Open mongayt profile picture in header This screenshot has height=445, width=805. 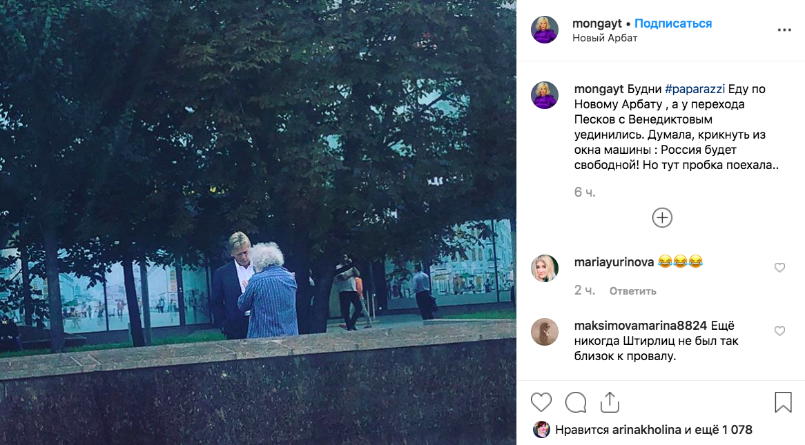click(x=544, y=30)
